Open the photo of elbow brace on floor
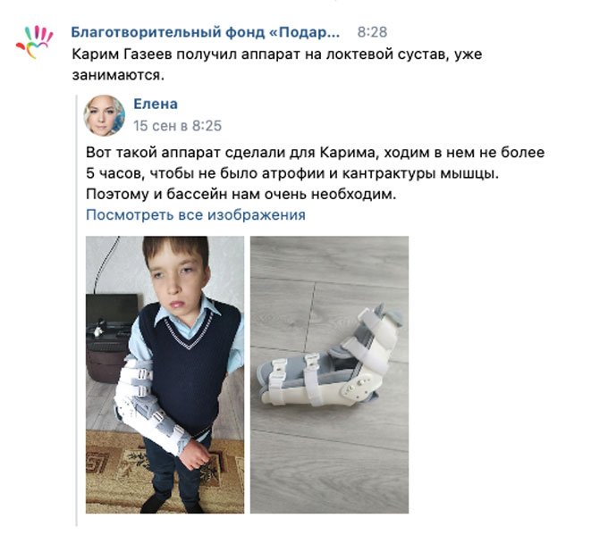 tap(329, 374)
